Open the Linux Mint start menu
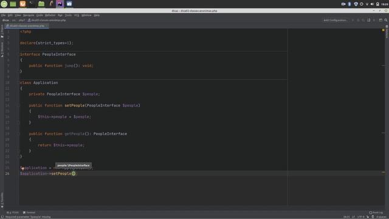 (4, 4)
